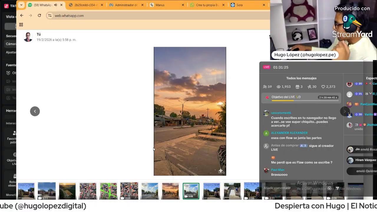
Task: Open Paul Man commenter username
Action: tap(277, 170)
